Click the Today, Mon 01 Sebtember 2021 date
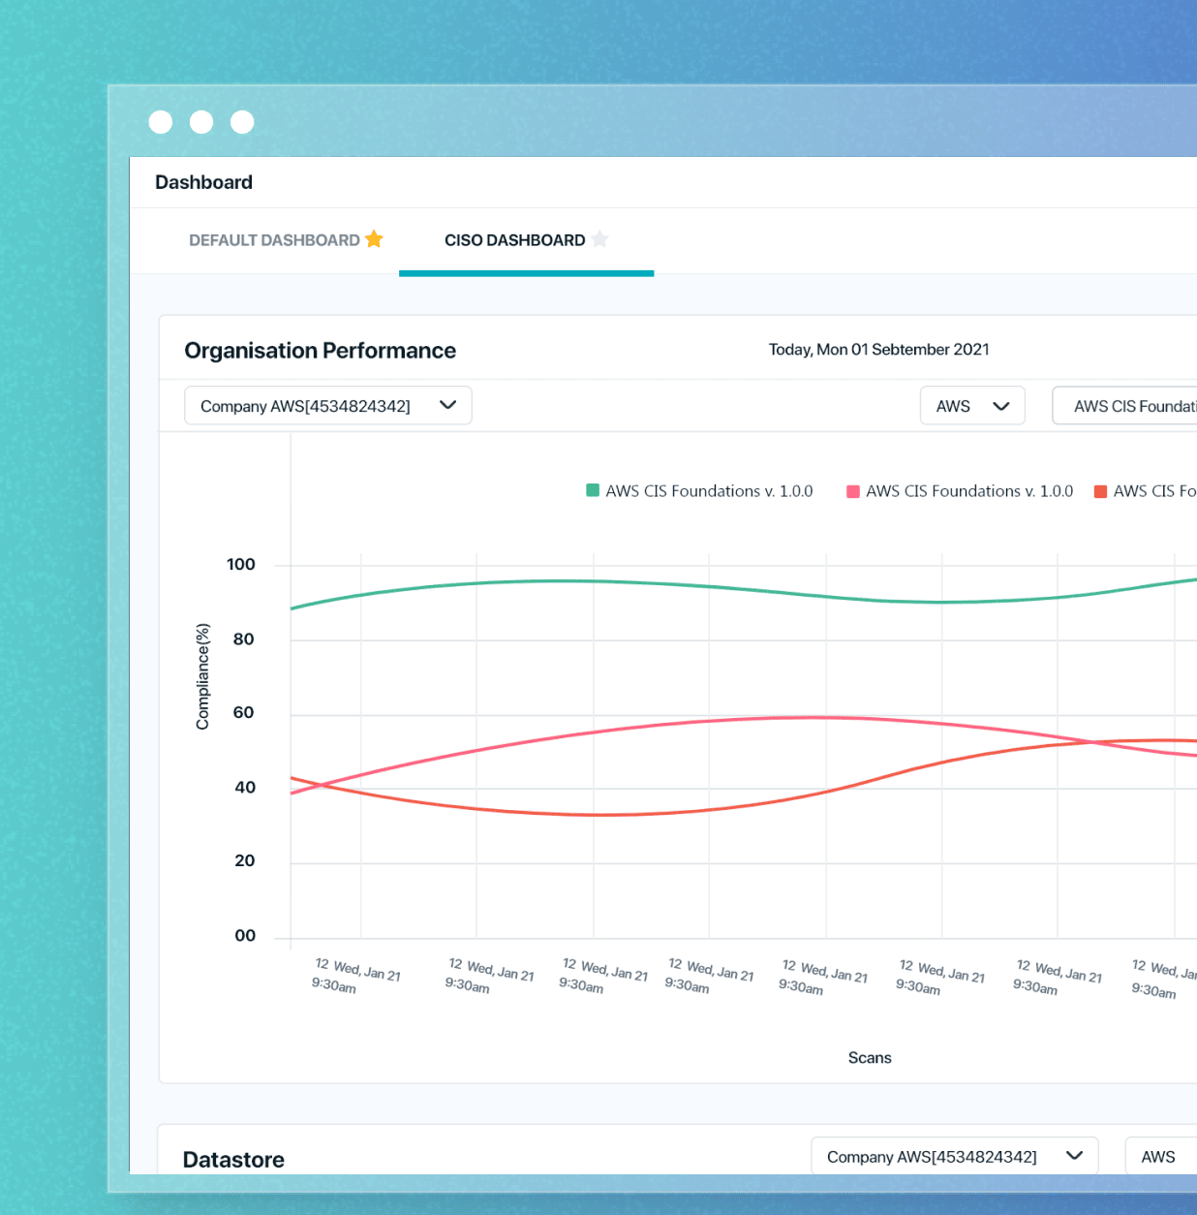 coord(878,350)
